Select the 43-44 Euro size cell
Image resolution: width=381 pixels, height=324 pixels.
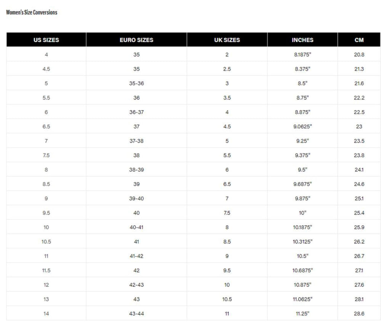point(136,314)
